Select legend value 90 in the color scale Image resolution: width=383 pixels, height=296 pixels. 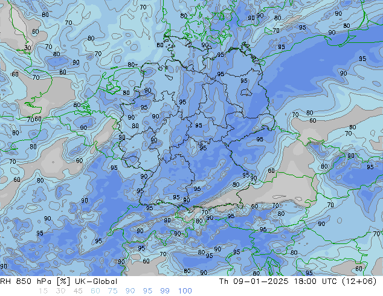130,291
